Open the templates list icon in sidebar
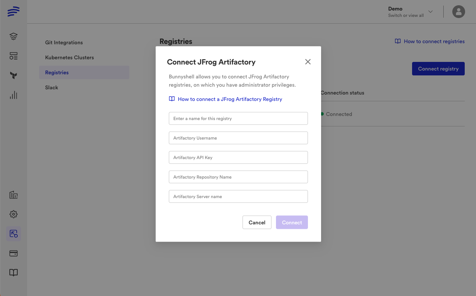 (x=14, y=56)
